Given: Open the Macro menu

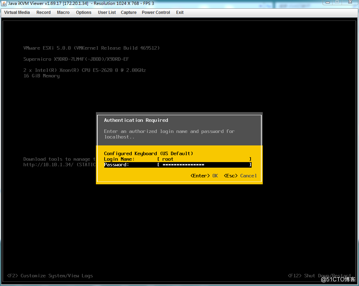Looking at the screenshot, I should [x=63, y=12].
